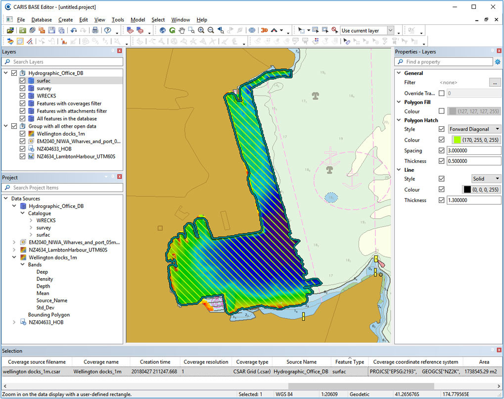This screenshot has height=399, width=504.
Task: Select the Pan hand tool
Action: click(x=182, y=30)
